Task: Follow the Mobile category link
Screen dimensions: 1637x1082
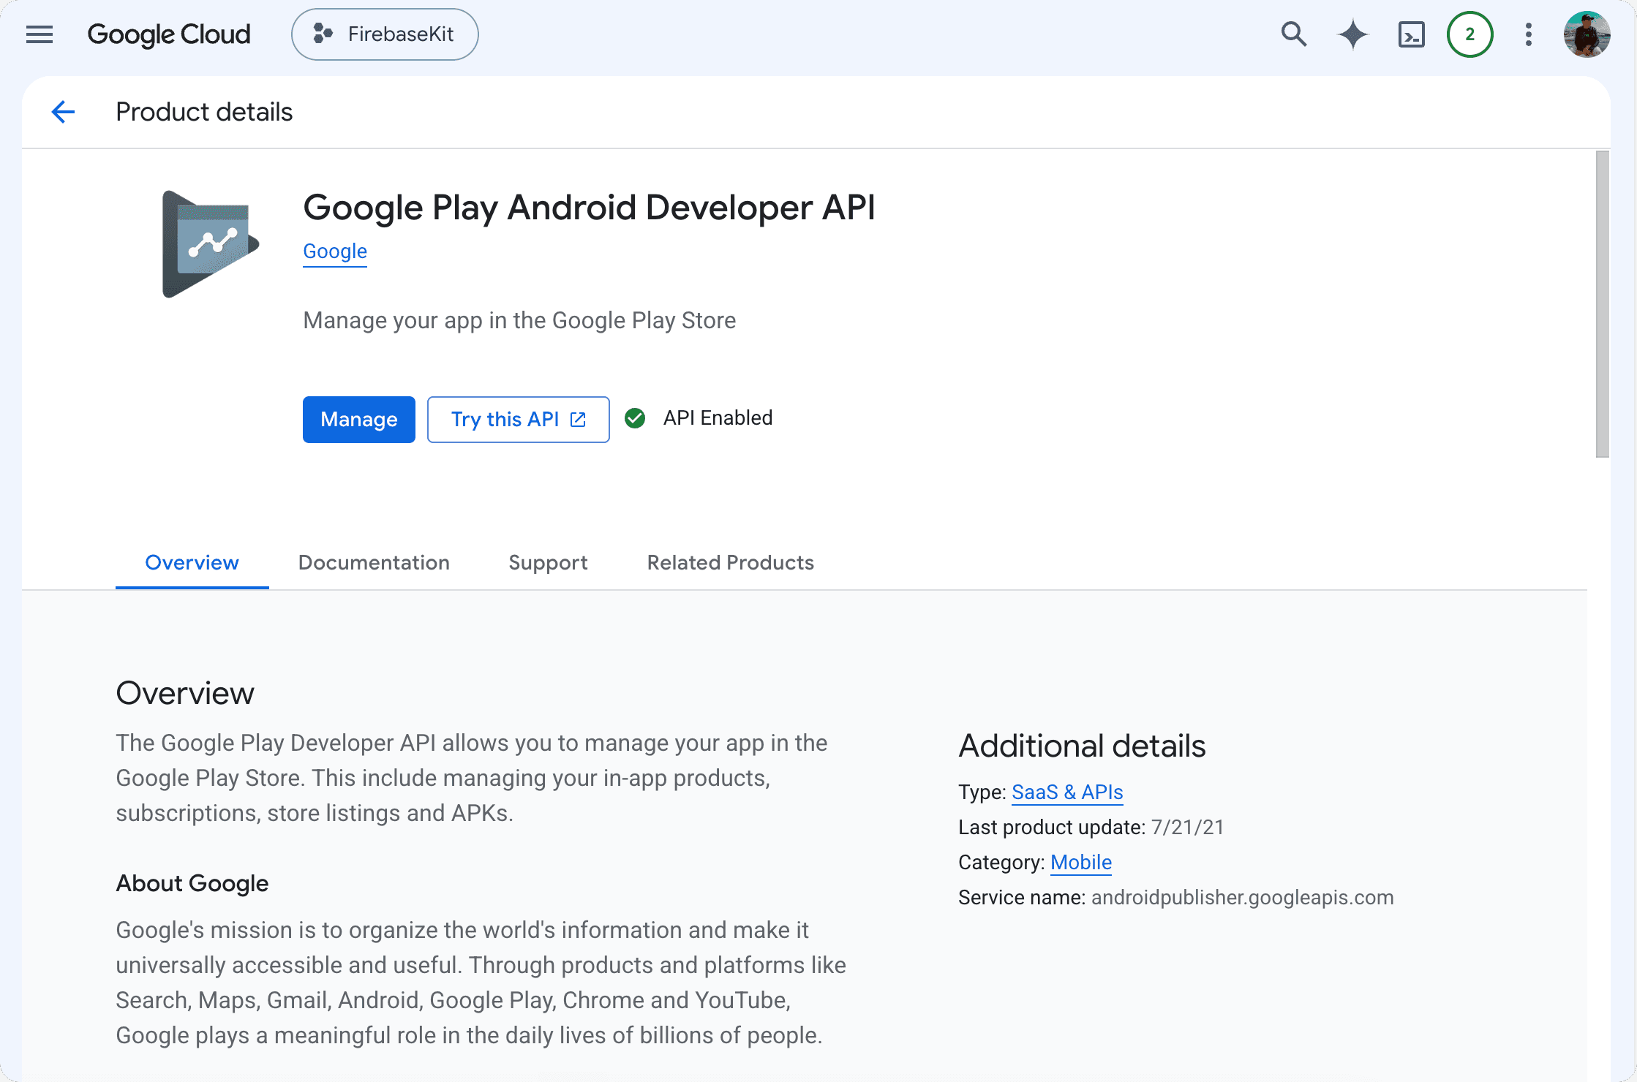Action: click(1081, 863)
